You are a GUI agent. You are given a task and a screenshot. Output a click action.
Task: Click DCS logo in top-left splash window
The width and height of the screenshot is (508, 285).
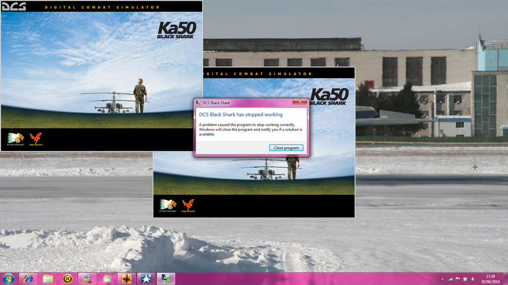[14, 7]
